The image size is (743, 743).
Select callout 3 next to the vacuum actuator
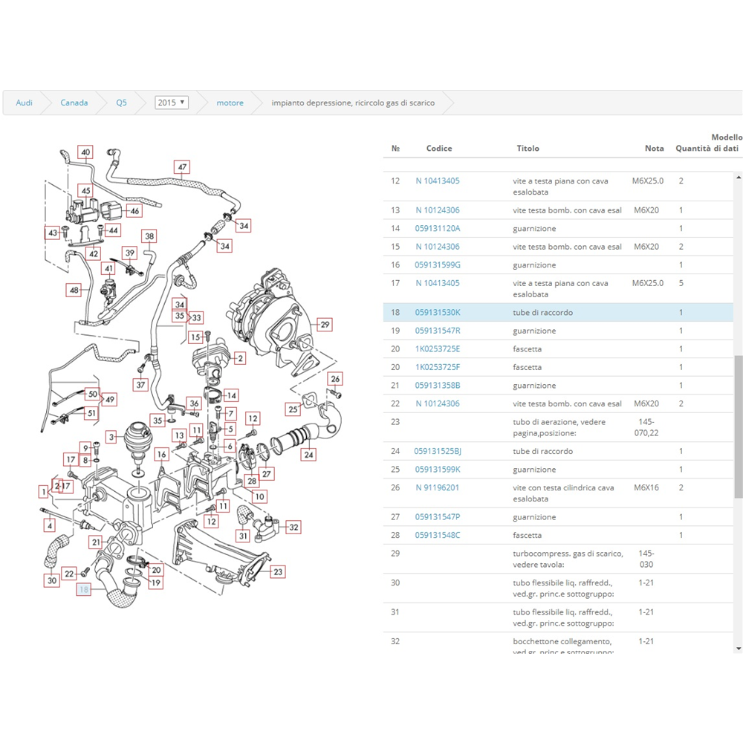coord(111,437)
